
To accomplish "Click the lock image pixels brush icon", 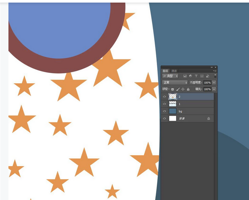I will (178, 89).
